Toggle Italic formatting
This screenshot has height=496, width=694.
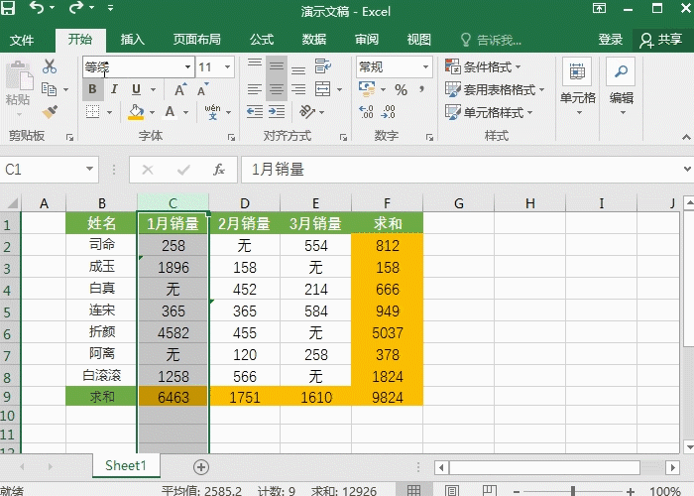[114, 89]
